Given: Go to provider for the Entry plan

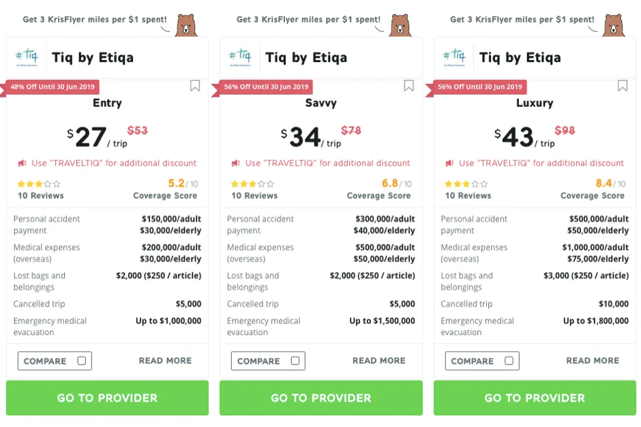Looking at the screenshot, I should pos(107,398).
